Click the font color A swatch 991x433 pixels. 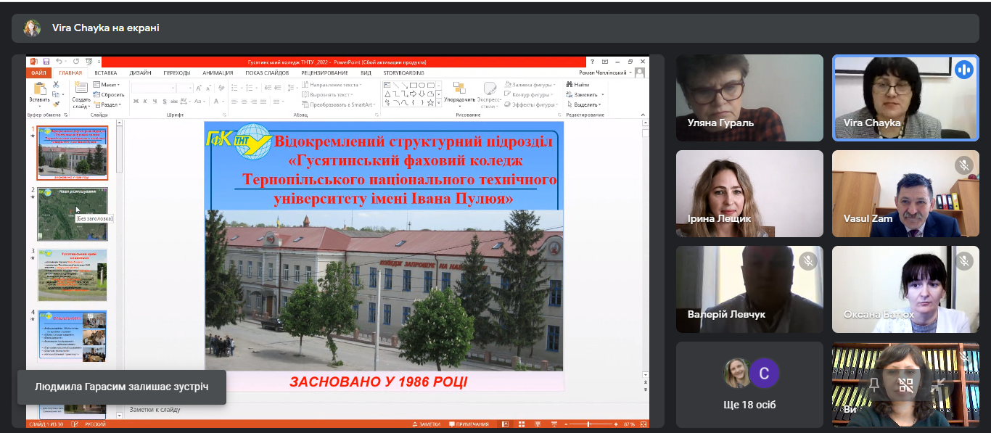[216, 102]
